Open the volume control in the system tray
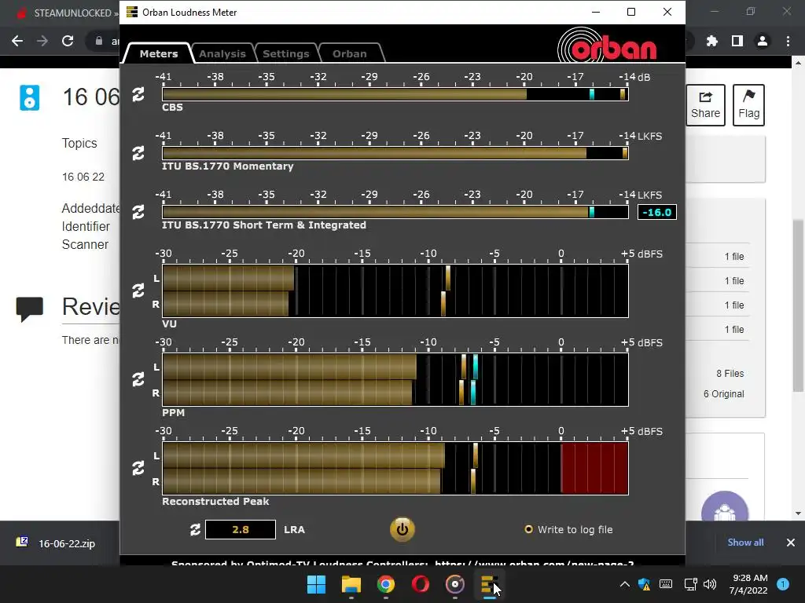Viewport: 805px width, 603px height. (710, 584)
